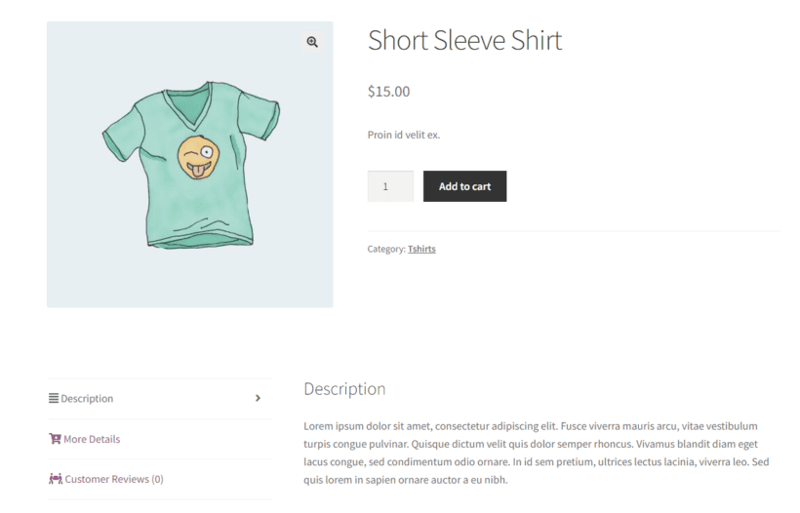This screenshot has height=513, width=800.
Task: Click the shopping cart icon beside More Details
Action: coord(55,439)
